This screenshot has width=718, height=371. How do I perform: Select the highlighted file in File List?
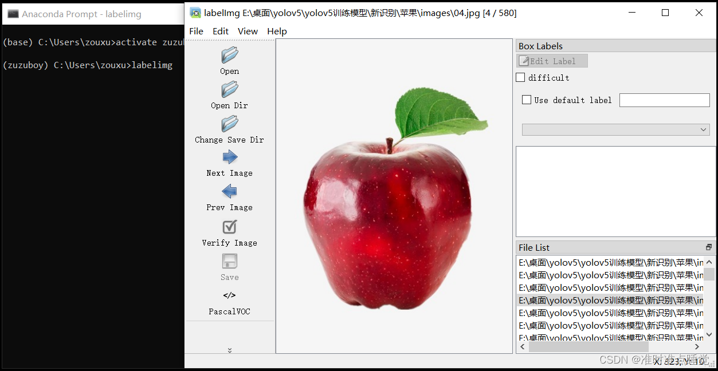(x=607, y=300)
